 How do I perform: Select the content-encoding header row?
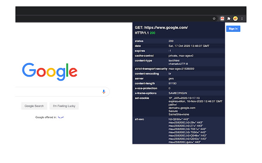[178, 73]
